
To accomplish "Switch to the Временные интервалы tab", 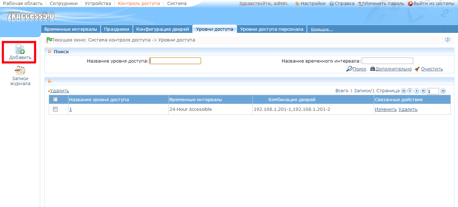I will (x=71, y=29).
